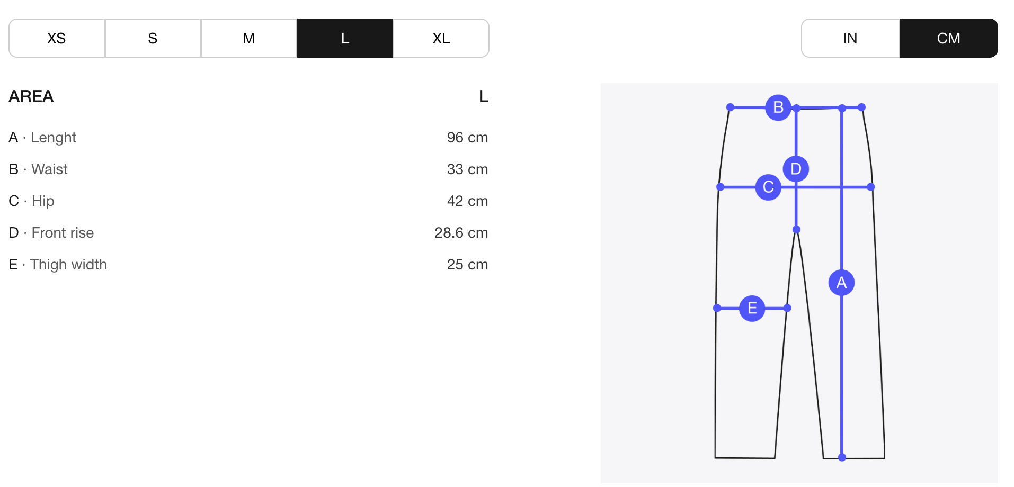Click the E thigh width marker

pyautogui.click(x=752, y=308)
